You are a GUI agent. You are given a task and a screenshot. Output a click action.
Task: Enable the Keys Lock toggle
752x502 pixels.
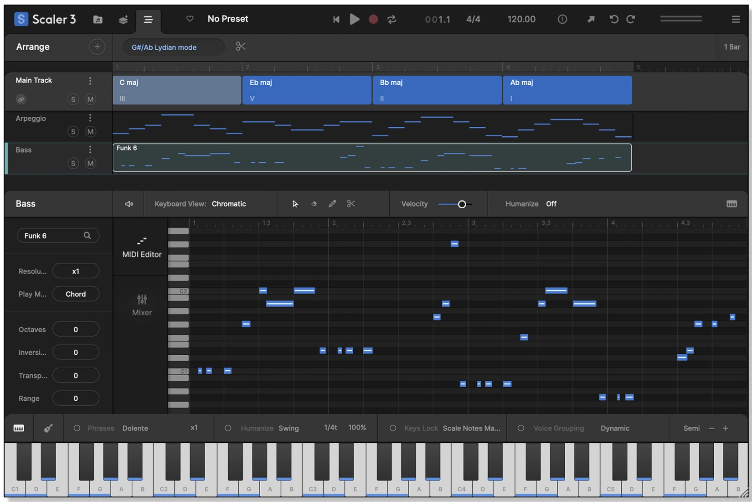pos(392,428)
